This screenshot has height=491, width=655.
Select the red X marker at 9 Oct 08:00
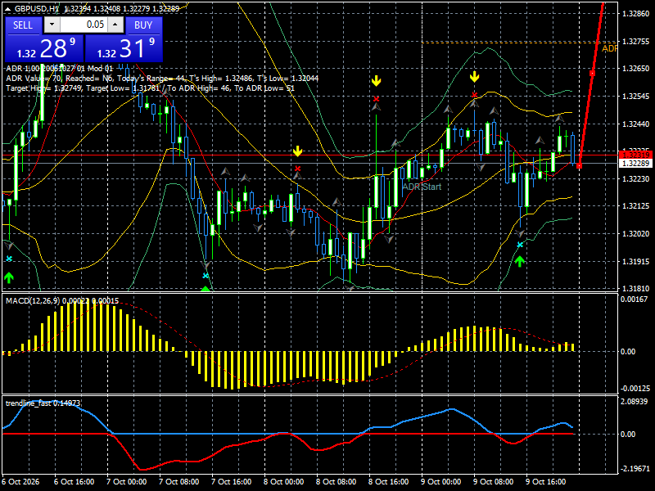[x=474, y=95]
